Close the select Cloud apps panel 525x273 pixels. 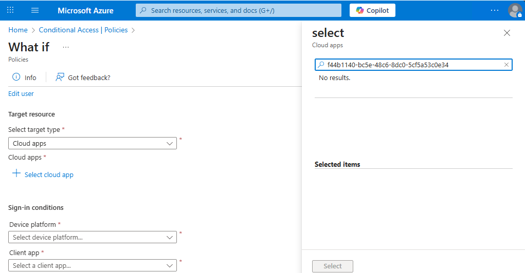tap(507, 33)
